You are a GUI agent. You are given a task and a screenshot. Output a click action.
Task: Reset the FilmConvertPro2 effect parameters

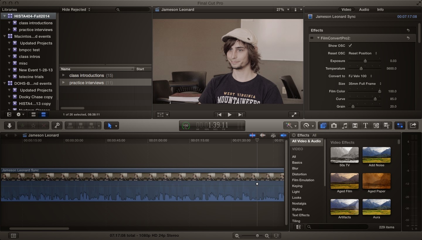(x=408, y=38)
